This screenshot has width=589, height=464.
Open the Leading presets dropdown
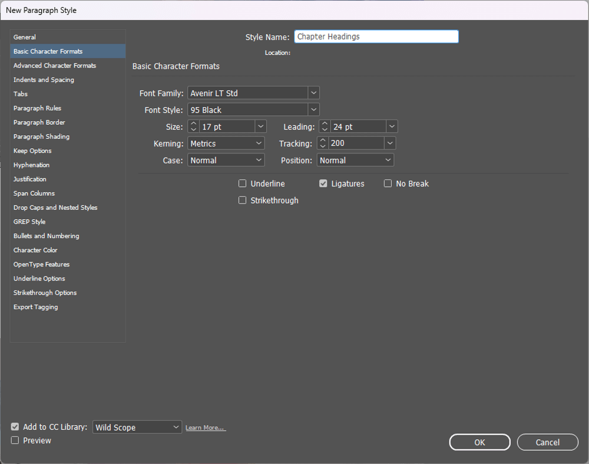click(392, 126)
